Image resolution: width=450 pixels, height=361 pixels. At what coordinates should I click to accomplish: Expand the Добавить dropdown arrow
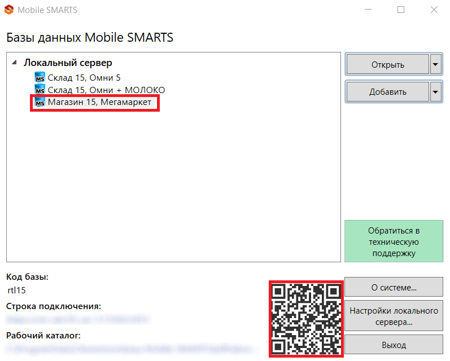[436, 92]
